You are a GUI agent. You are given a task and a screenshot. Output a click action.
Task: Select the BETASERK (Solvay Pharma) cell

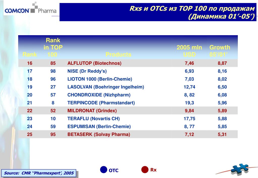click(x=99, y=134)
